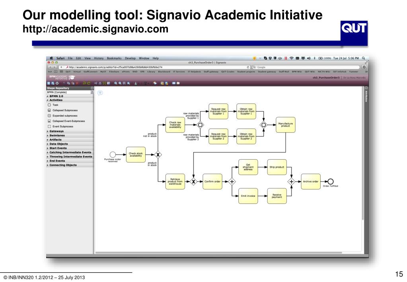The width and height of the screenshot is (407, 282).
Task: Select the OR gateway after Check raw materials
Action: point(200,125)
